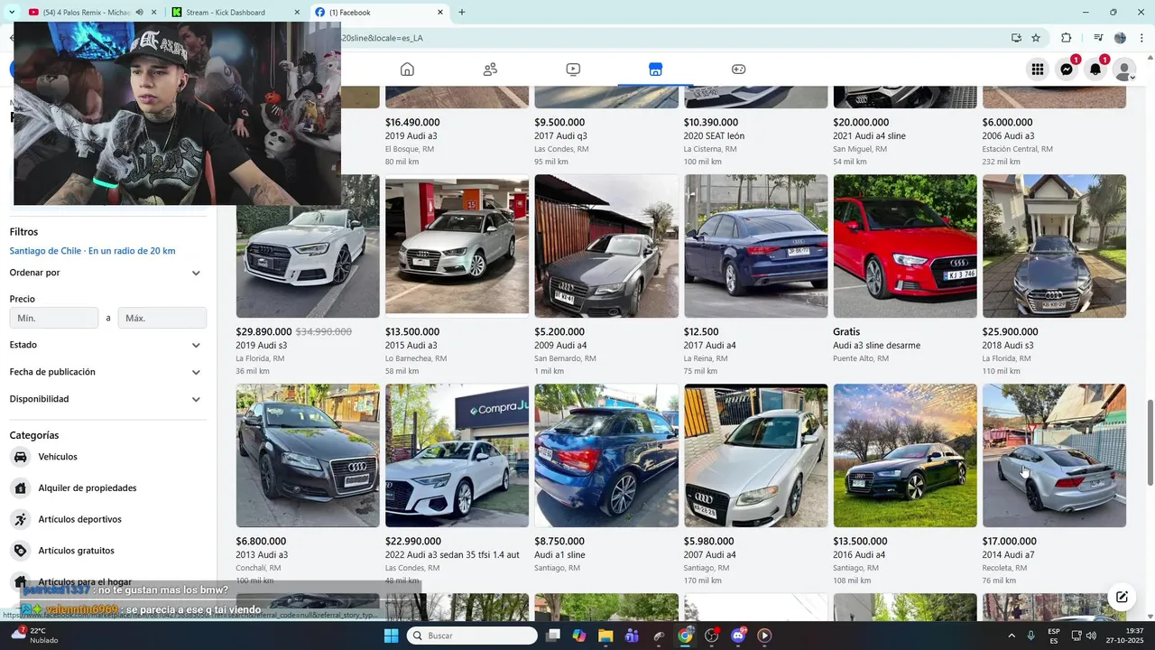Open the Friends icon in top navigation

(x=490, y=70)
